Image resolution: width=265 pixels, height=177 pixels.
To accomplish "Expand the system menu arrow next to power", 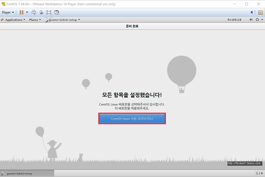I will pyautogui.click(x=262, y=20).
